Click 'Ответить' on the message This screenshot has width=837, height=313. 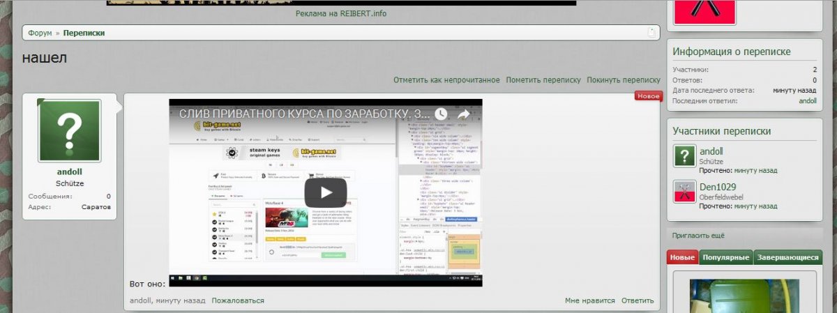(638, 300)
